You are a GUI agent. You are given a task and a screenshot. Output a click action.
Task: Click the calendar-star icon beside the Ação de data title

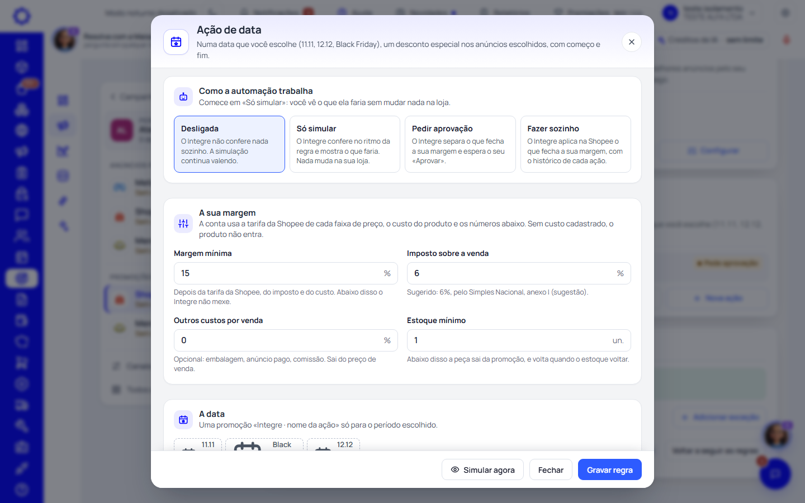click(176, 42)
